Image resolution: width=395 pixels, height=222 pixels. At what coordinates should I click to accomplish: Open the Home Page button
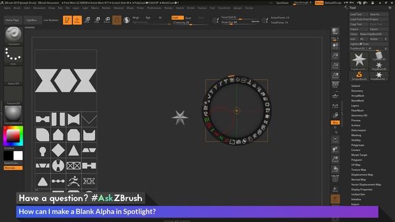point(13,20)
